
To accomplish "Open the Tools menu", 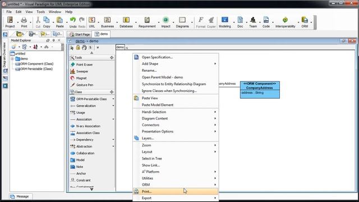I will click(x=41, y=12).
